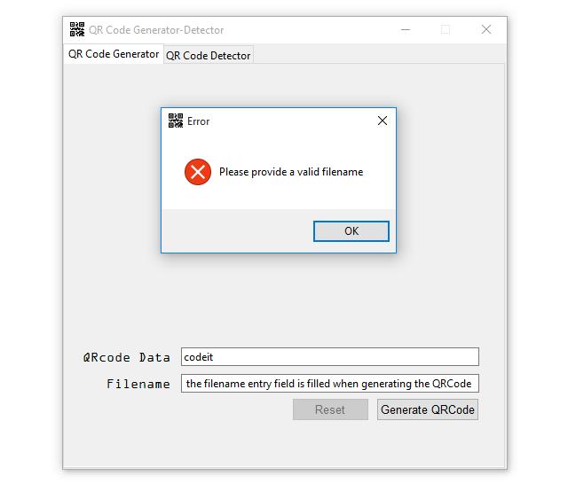Screen dimensions: 568x483
Task: Click the Generate QRCode button
Action: tap(428, 409)
